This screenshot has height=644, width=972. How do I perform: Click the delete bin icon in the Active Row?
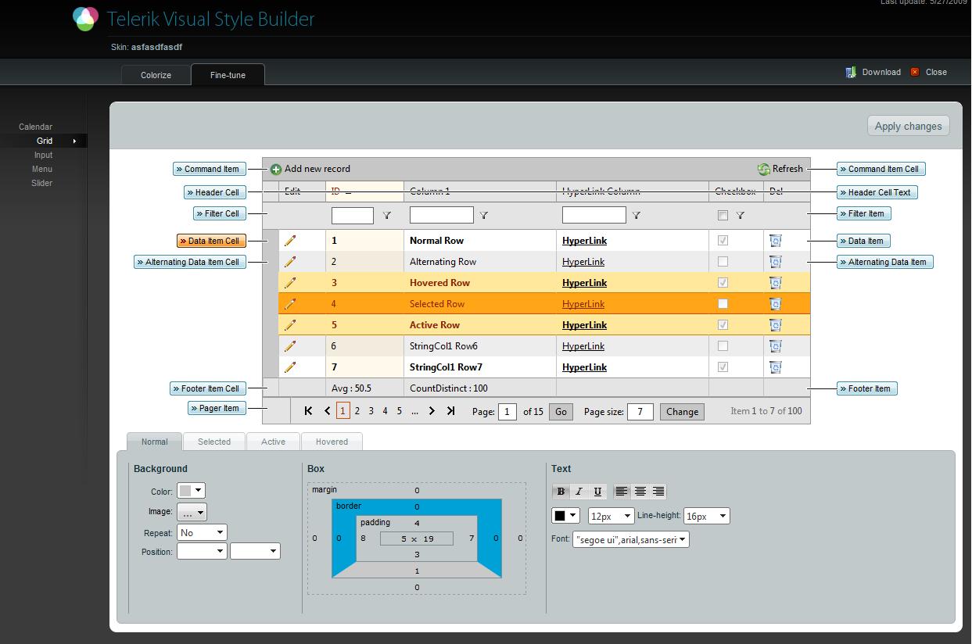775,325
